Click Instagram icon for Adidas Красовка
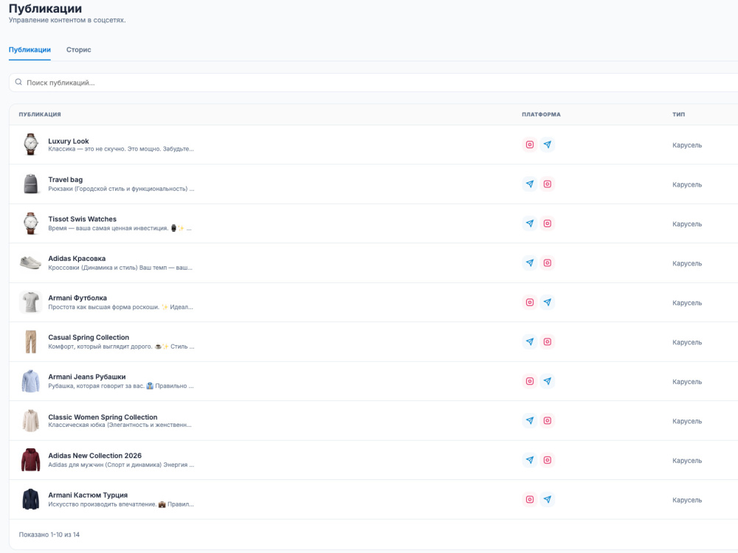Screen dimensions: 738x553 [547, 263]
